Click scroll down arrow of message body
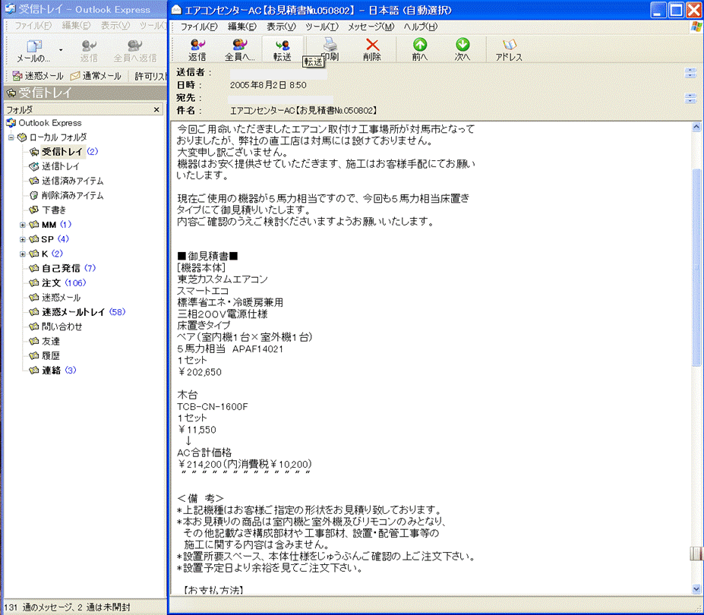Viewport: 704px width, 615px height. click(696, 588)
